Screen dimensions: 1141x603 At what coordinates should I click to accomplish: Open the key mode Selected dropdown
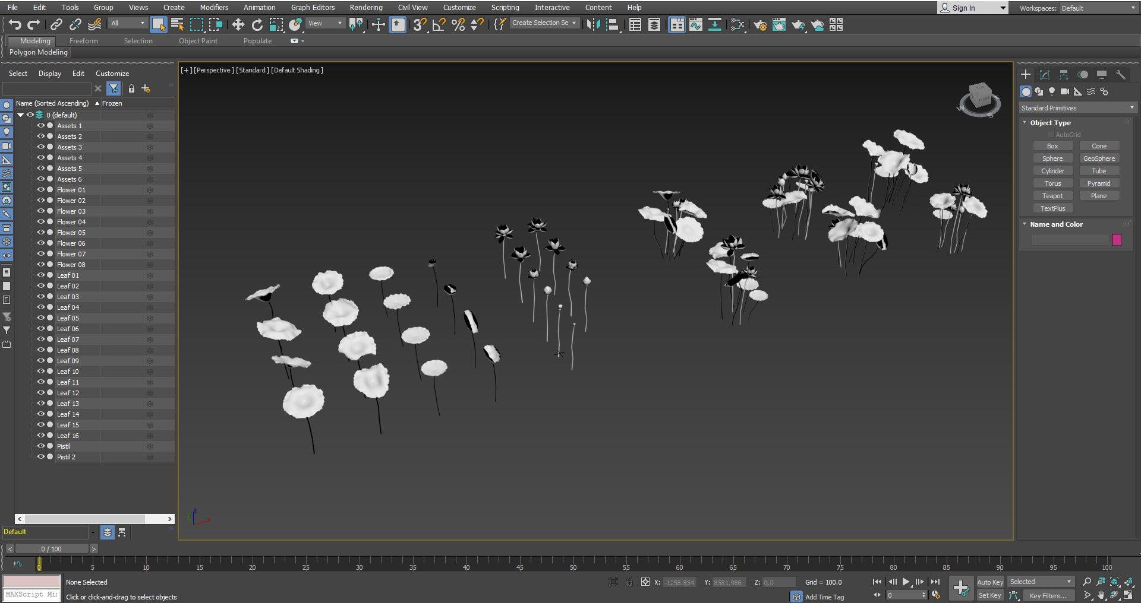click(x=1041, y=582)
